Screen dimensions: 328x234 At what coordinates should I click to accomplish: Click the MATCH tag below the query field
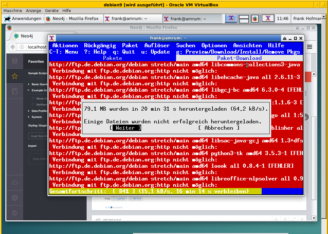136,198
